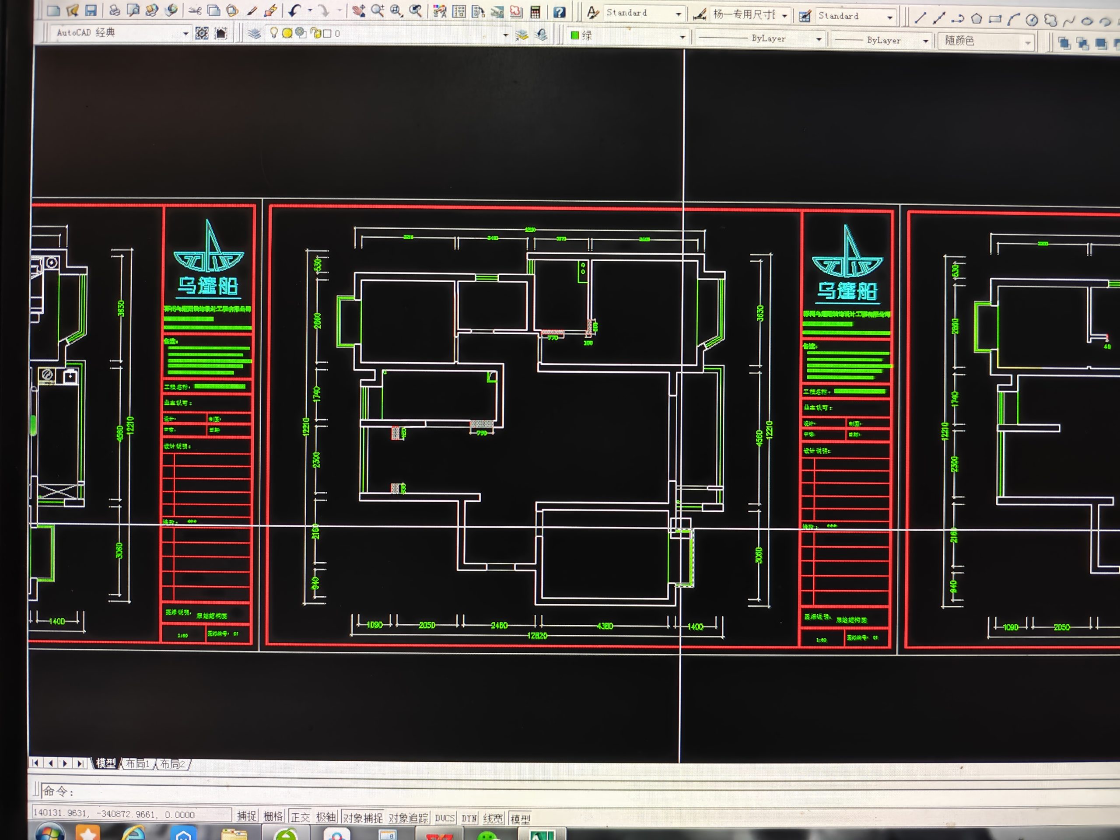The width and height of the screenshot is (1120, 840).
Task: Open the Layer Properties Manager icon
Action: click(x=254, y=33)
